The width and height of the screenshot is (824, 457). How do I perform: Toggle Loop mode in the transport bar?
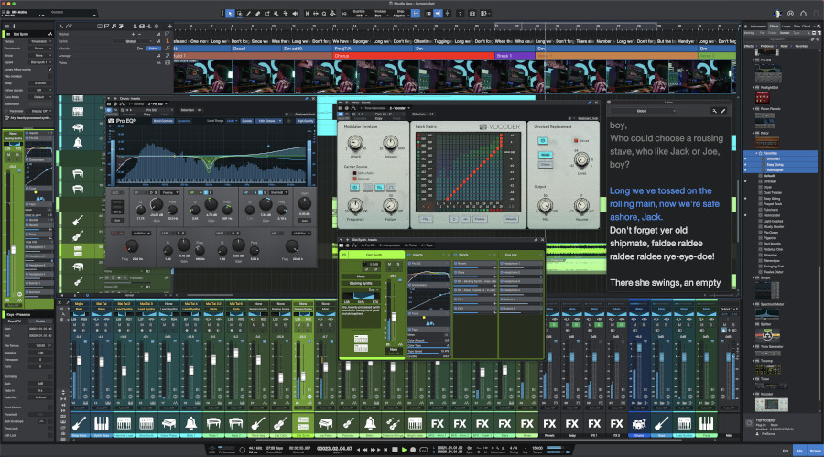click(424, 450)
